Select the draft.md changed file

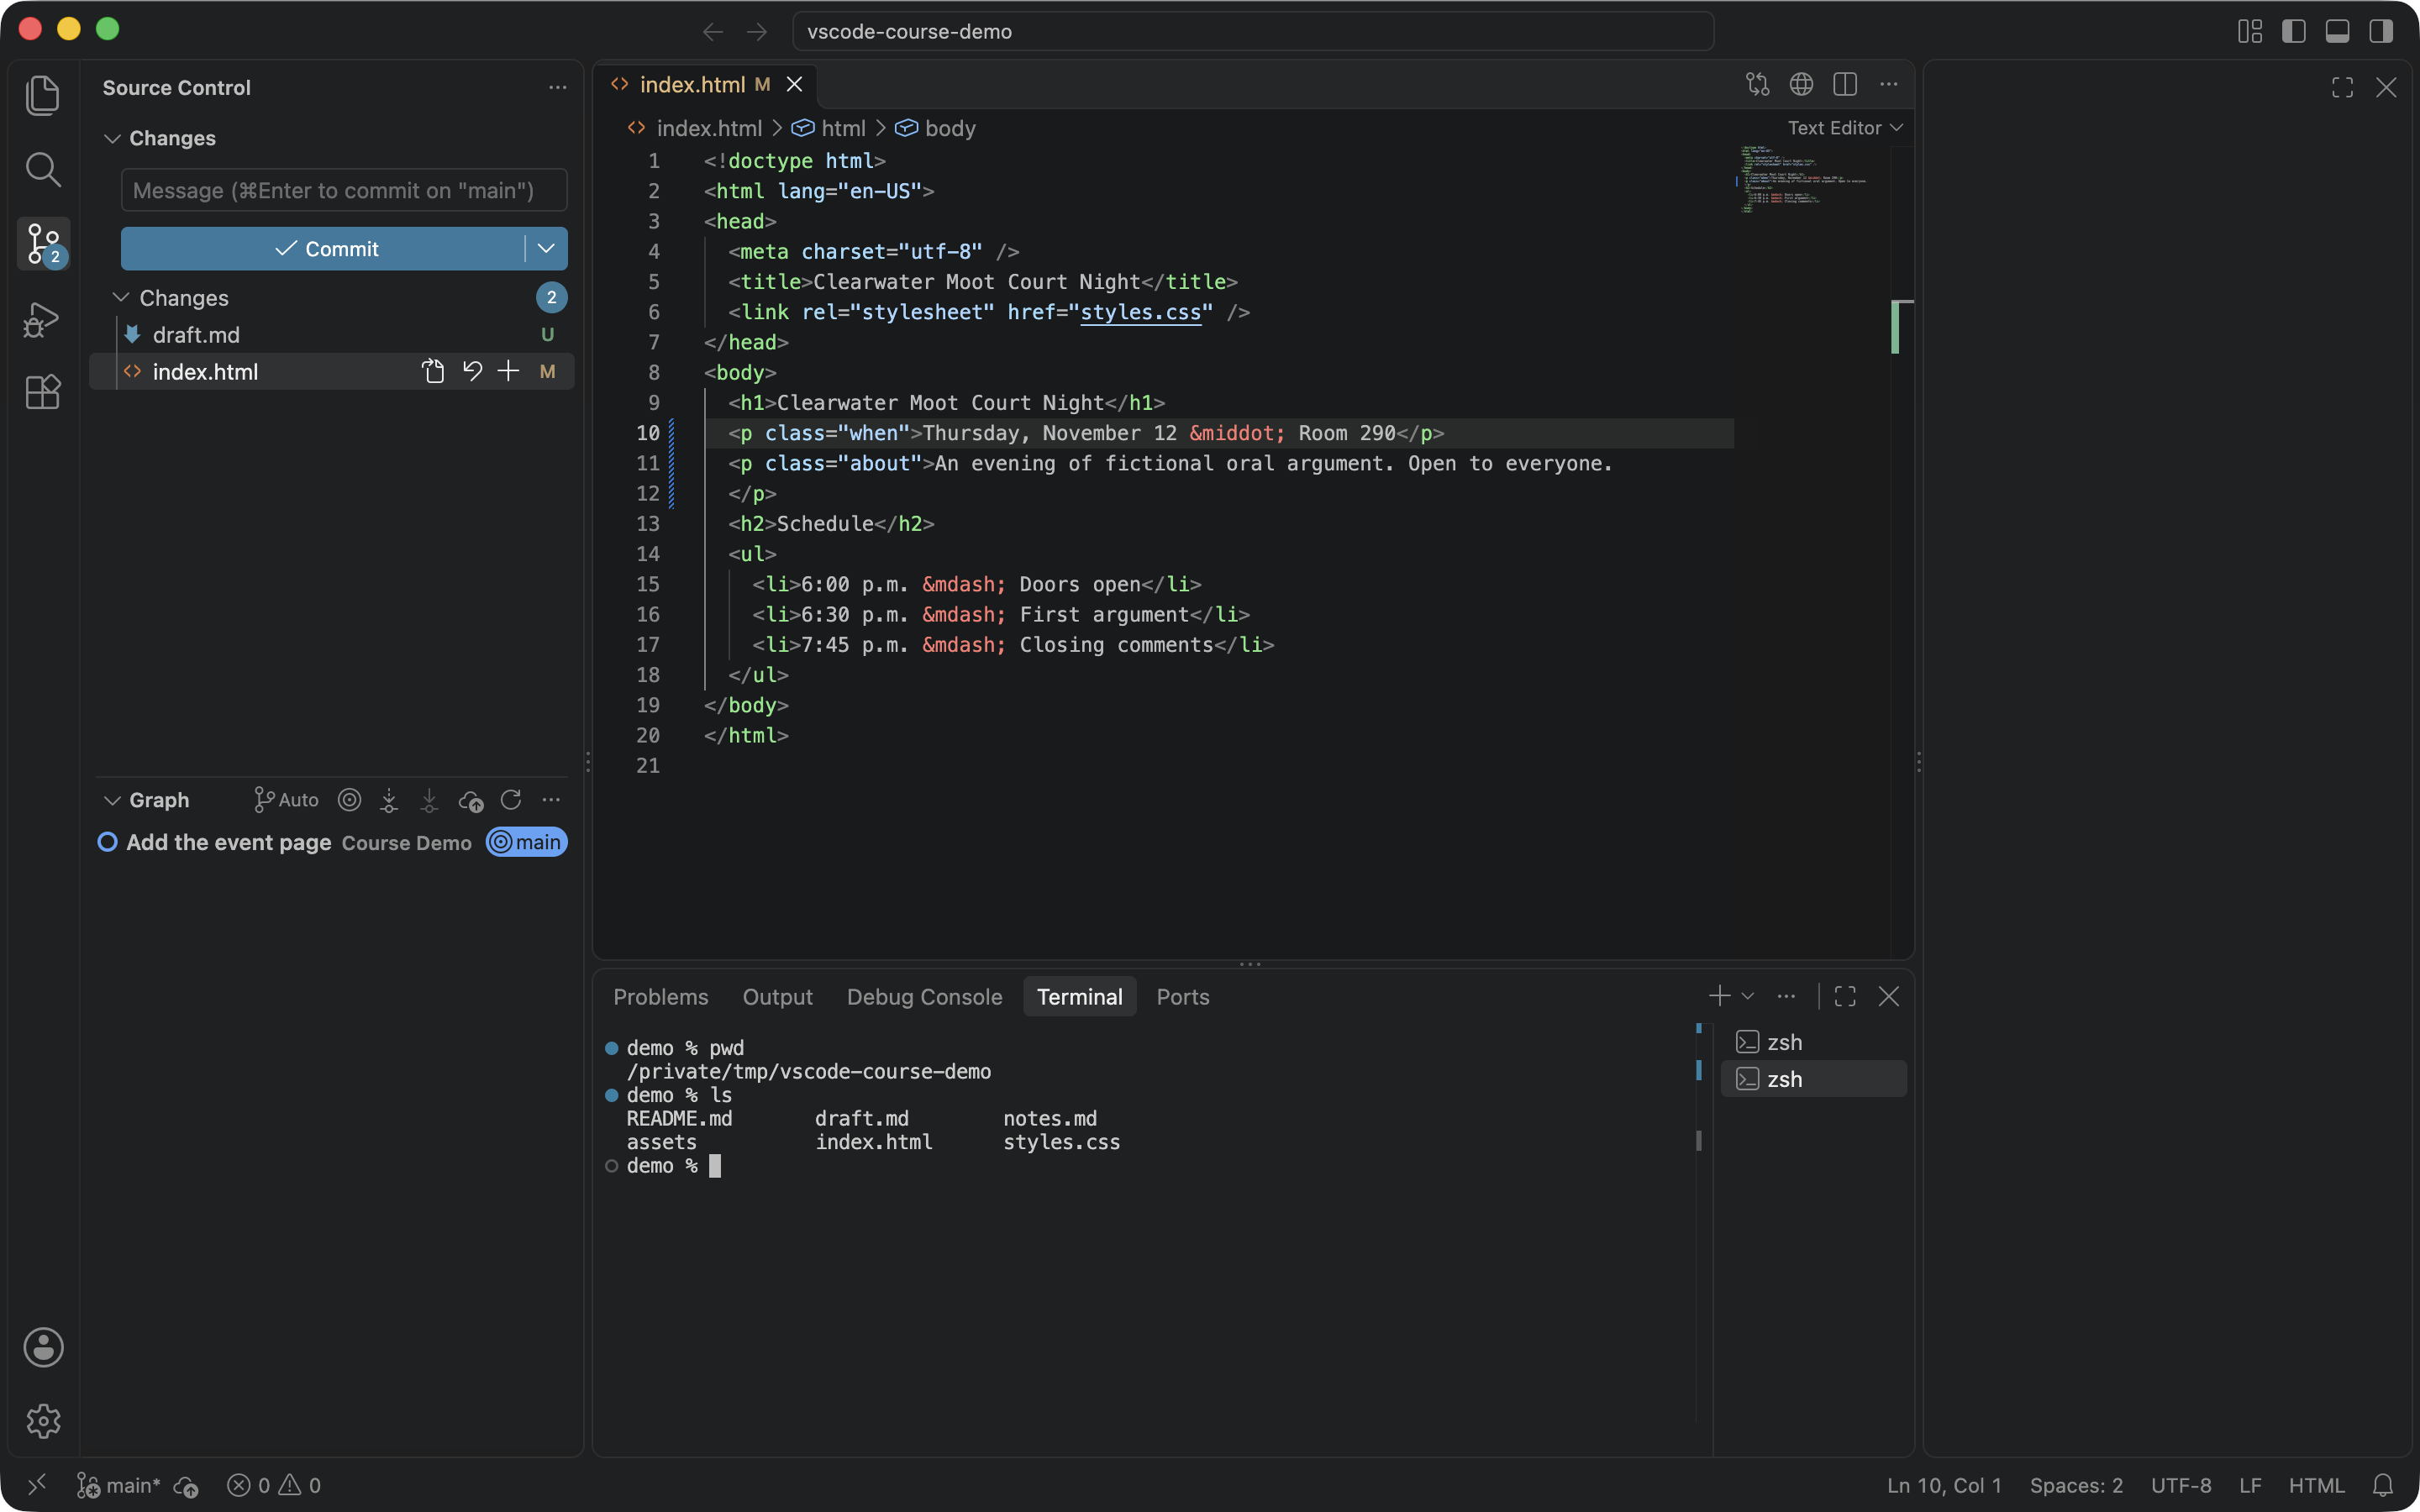pos(332,335)
